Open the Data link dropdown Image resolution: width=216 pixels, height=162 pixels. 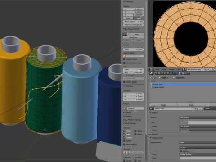(x=210, y=108)
